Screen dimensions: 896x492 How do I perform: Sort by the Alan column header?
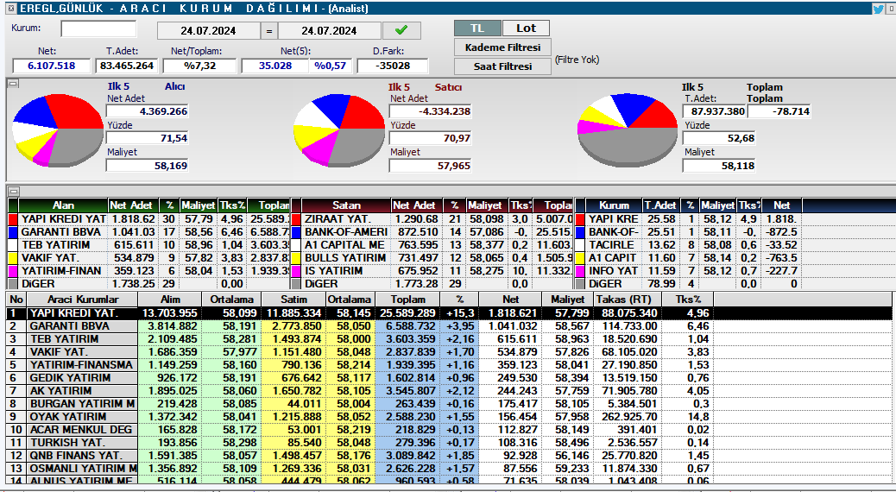point(63,205)
